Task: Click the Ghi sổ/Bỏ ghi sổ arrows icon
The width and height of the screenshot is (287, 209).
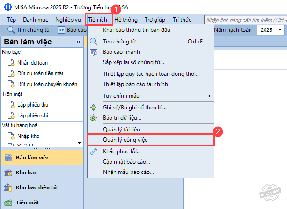Action: 93,108
